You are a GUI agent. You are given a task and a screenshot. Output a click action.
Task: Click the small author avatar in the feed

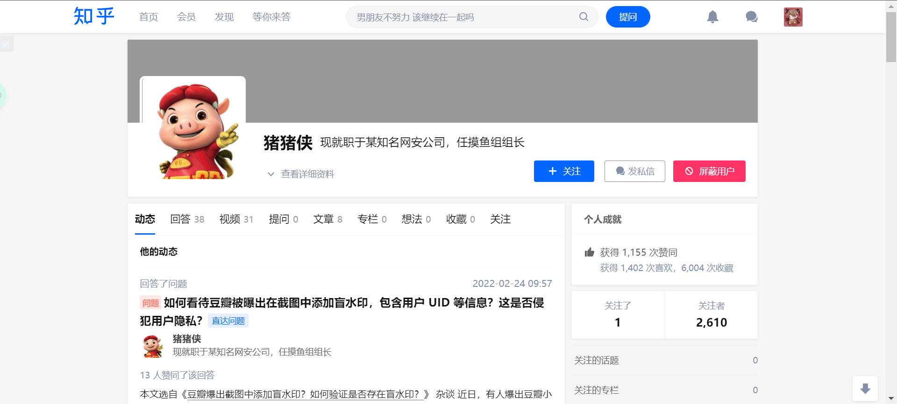pyautogui.click(x=152, y=346)
